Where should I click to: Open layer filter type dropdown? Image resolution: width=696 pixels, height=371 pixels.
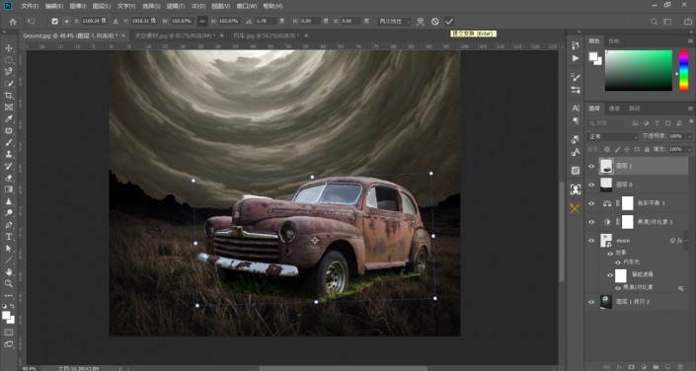click(x=606, y=123)
